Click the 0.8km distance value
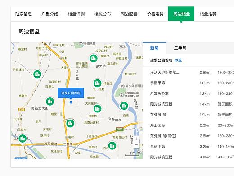The height and width of the screenshot is (176, 234). (x=205, y=73)
